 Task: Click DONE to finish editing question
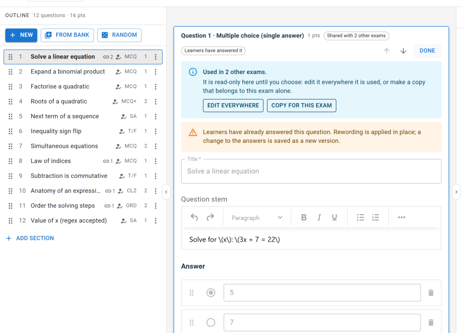click(x=428, y=51)
